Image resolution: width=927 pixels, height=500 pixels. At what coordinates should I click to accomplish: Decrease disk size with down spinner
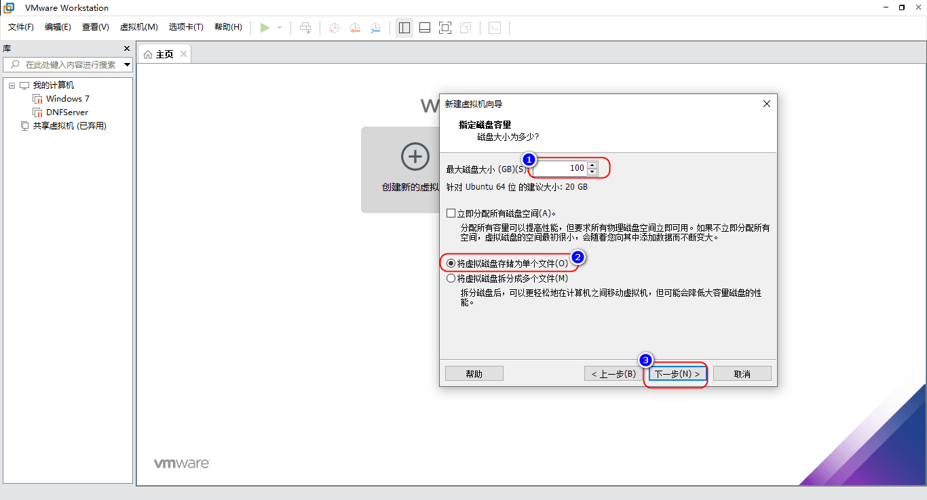[x=592, y=171]
